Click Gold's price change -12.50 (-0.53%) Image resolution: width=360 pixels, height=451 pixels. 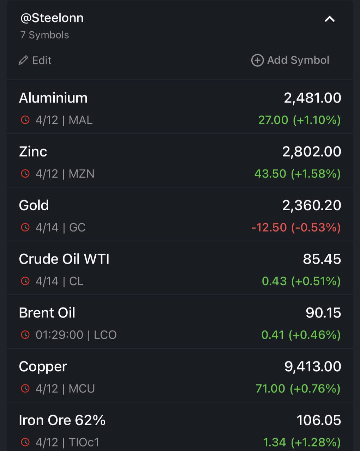click(296, 227)
